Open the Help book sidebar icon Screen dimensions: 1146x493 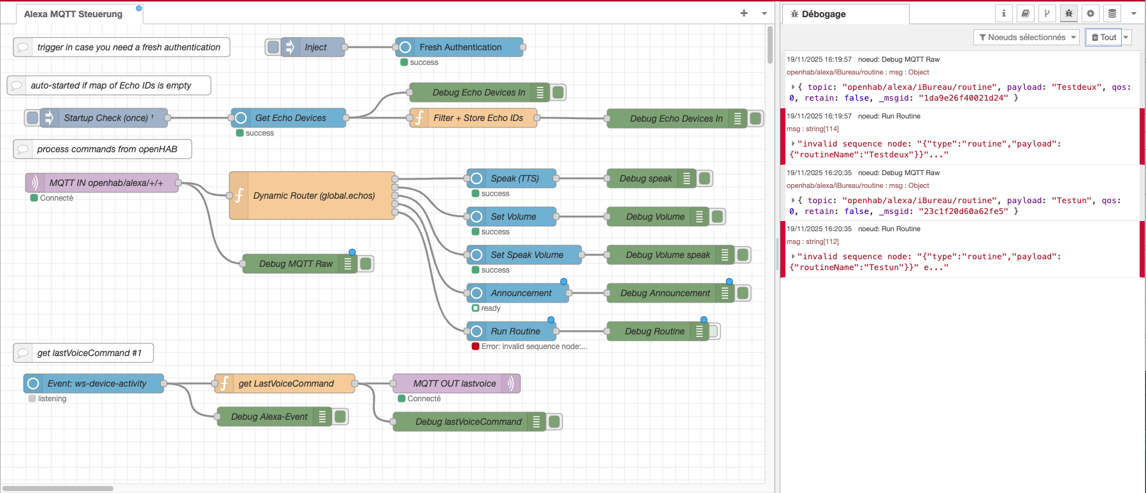point(1026,13)
